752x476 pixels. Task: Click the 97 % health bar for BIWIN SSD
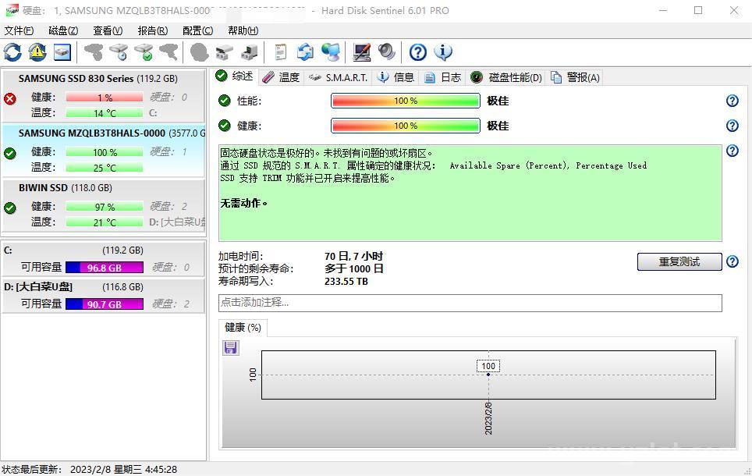pos(104,207)
